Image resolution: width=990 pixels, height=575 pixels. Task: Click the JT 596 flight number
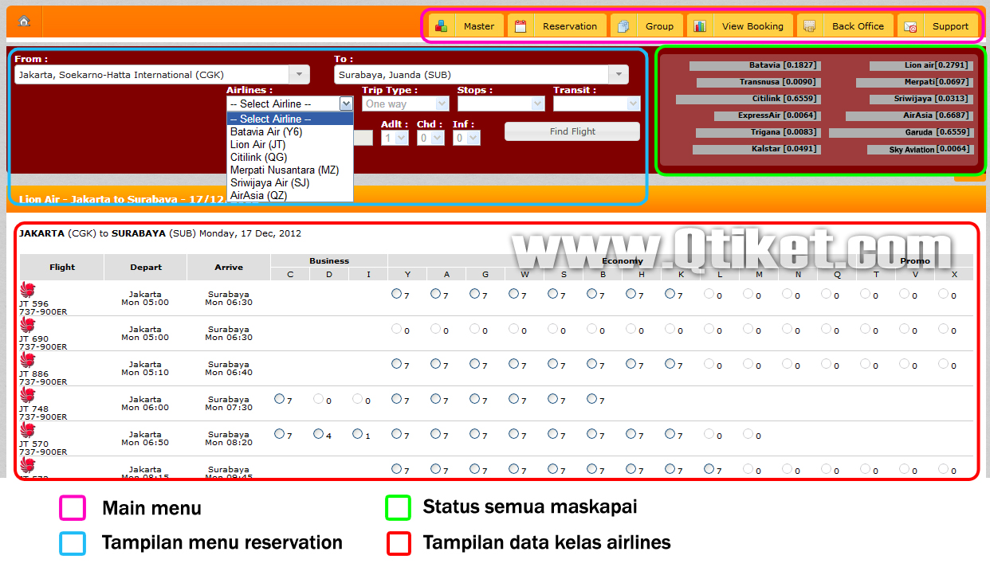tap(33, 303)
